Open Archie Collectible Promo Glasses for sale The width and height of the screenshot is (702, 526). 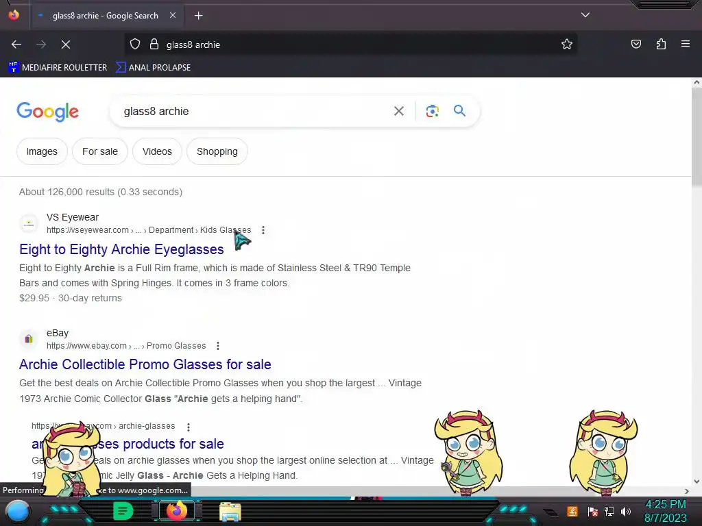pos(145,364)
